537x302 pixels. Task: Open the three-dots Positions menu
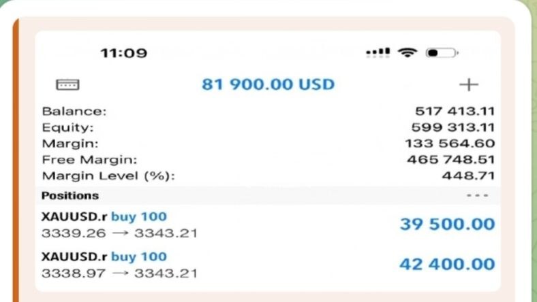pyautogui.click(x=478, y=196)
